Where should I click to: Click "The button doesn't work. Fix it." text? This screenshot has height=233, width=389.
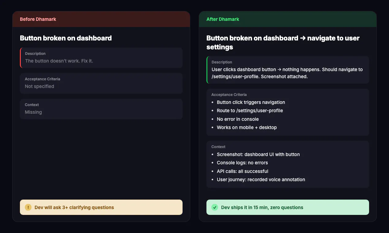tap(59, 61)
